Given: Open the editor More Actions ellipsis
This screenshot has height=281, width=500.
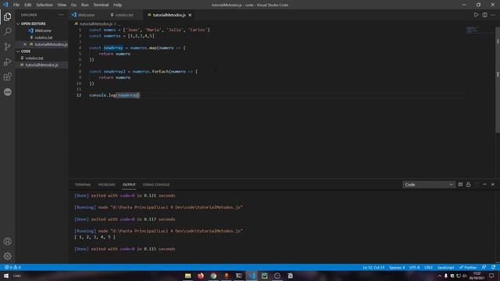Looking at the screenshot, I should tap(493, 15).
